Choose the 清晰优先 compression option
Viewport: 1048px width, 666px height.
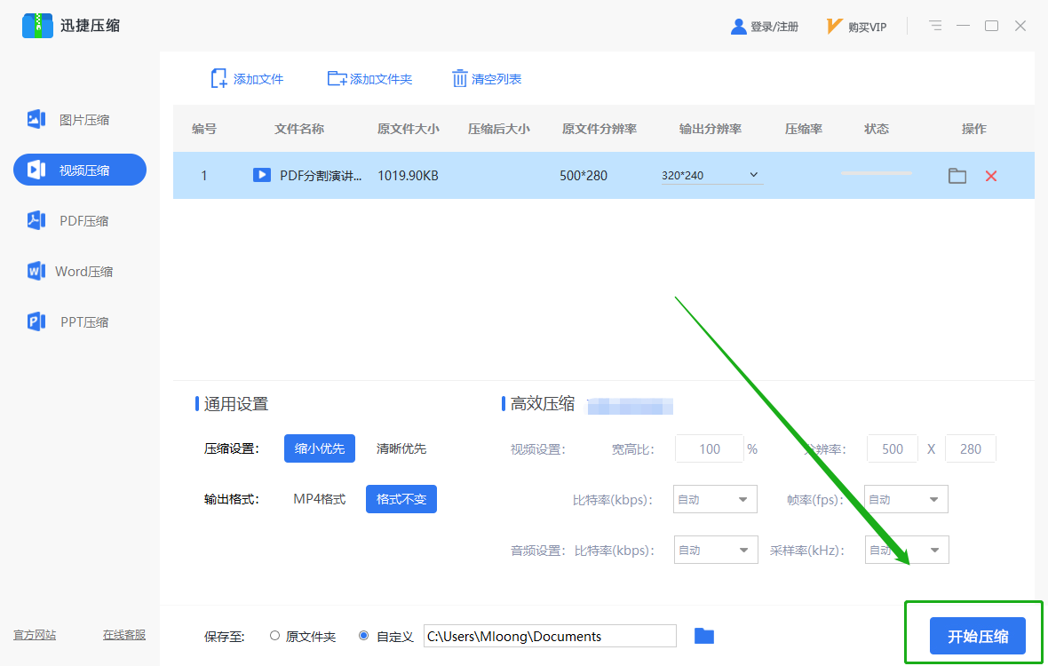(x=401, y=448)
